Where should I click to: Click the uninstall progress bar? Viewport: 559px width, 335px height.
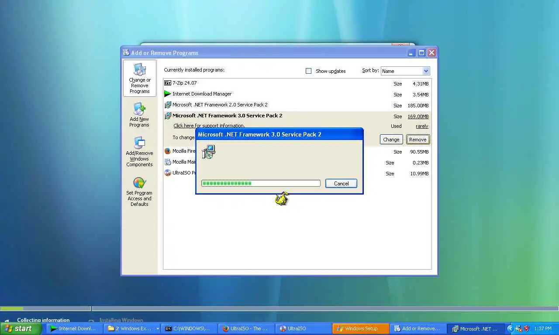click(261, 183)
